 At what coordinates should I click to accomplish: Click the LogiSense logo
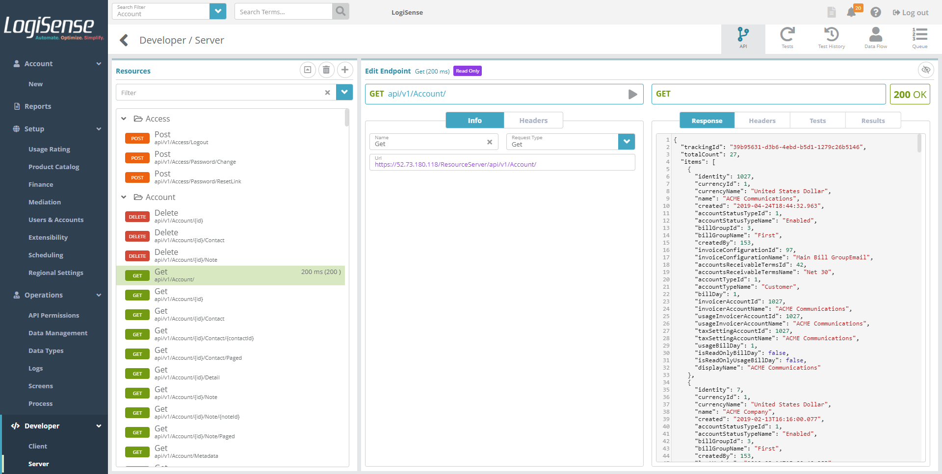point(53,28)
